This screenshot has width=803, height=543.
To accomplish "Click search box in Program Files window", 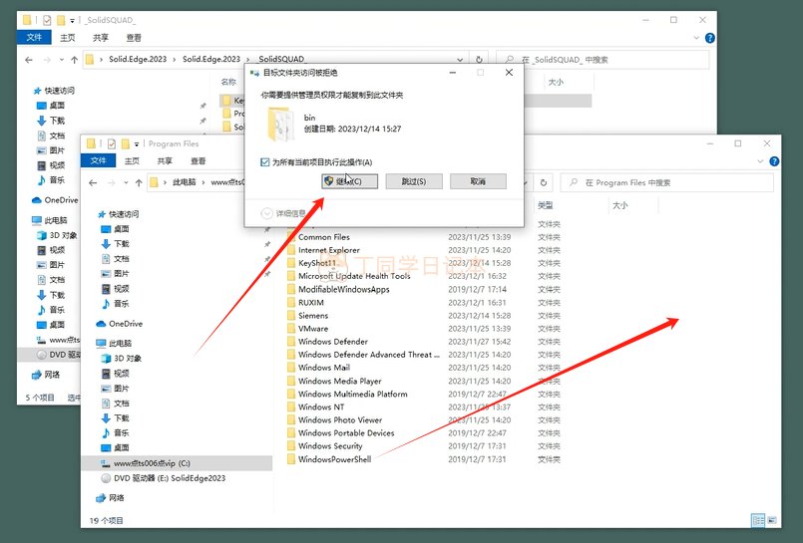I will (x=668, y=183).
